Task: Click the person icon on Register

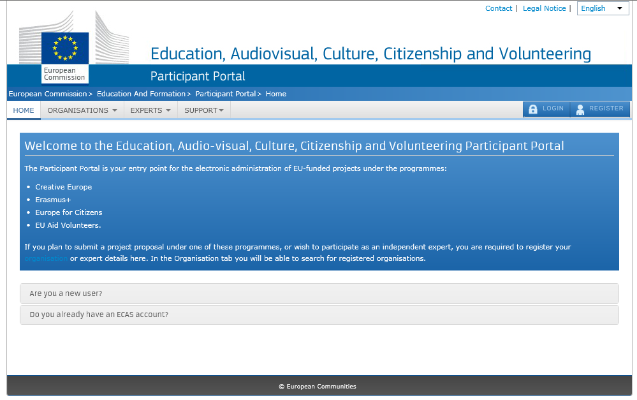Action: pos(580,109)
